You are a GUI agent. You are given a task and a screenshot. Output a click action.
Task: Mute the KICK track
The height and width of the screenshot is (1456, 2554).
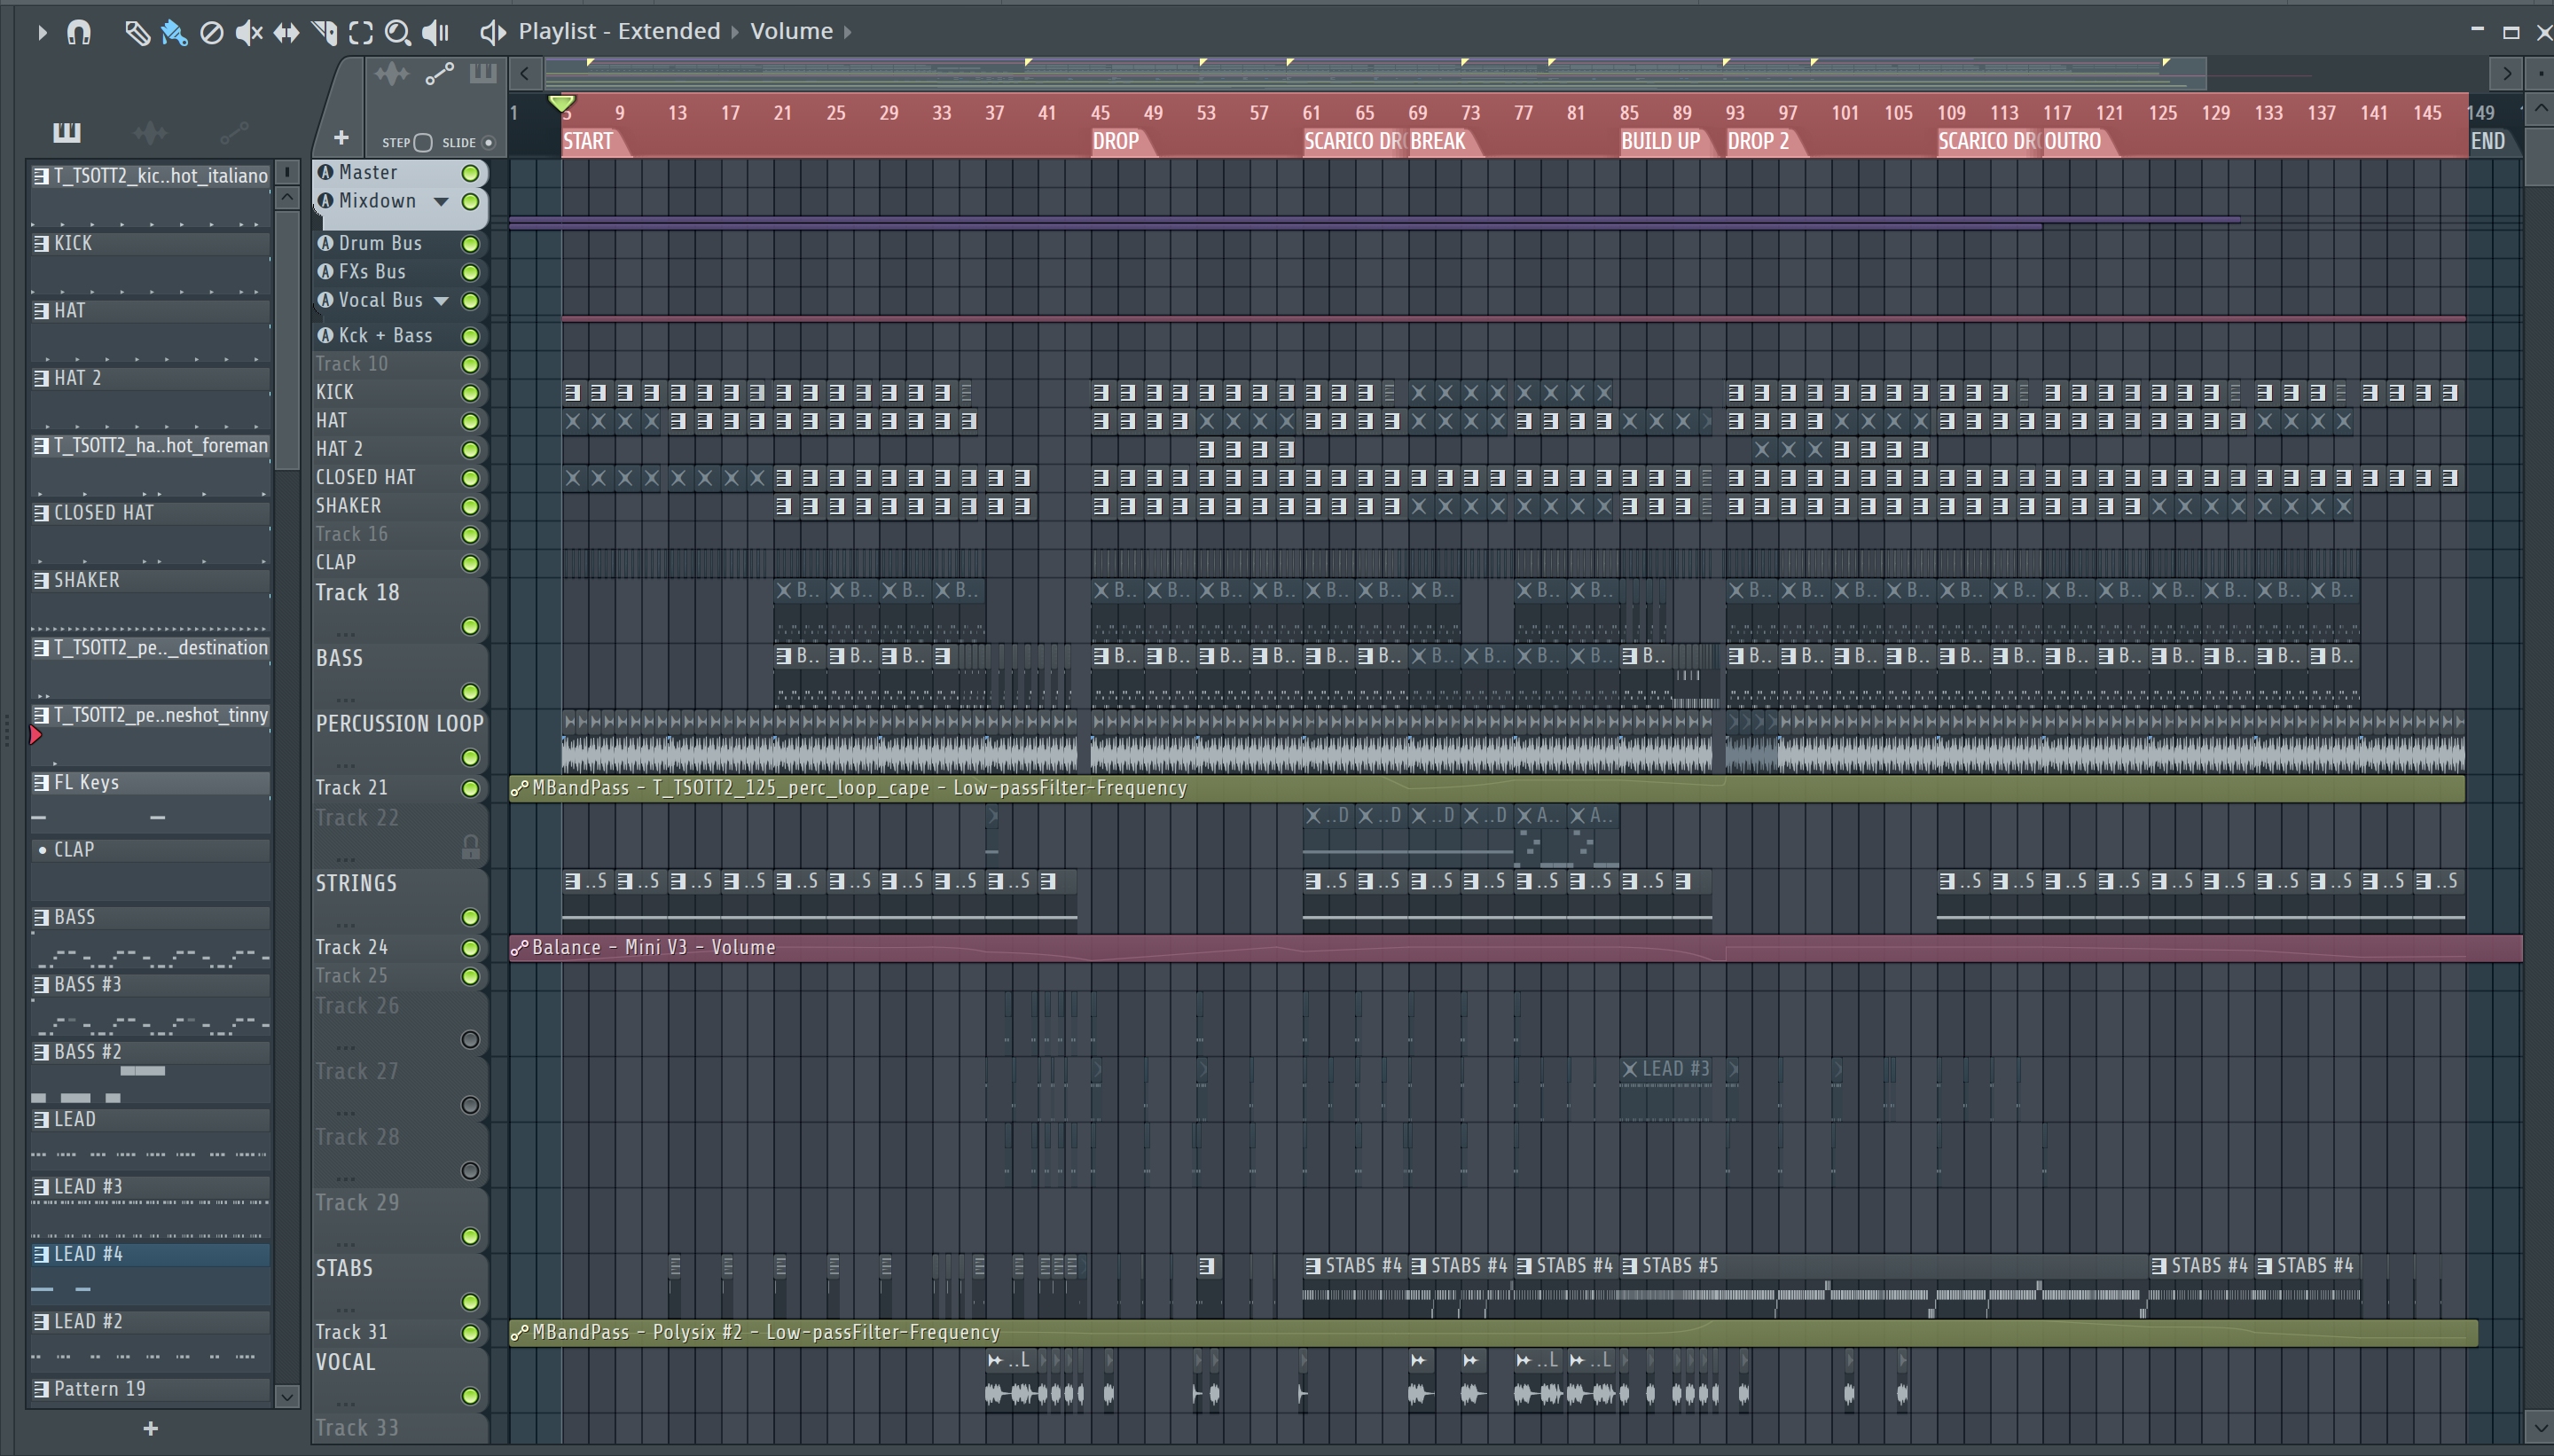pos(470,393)
